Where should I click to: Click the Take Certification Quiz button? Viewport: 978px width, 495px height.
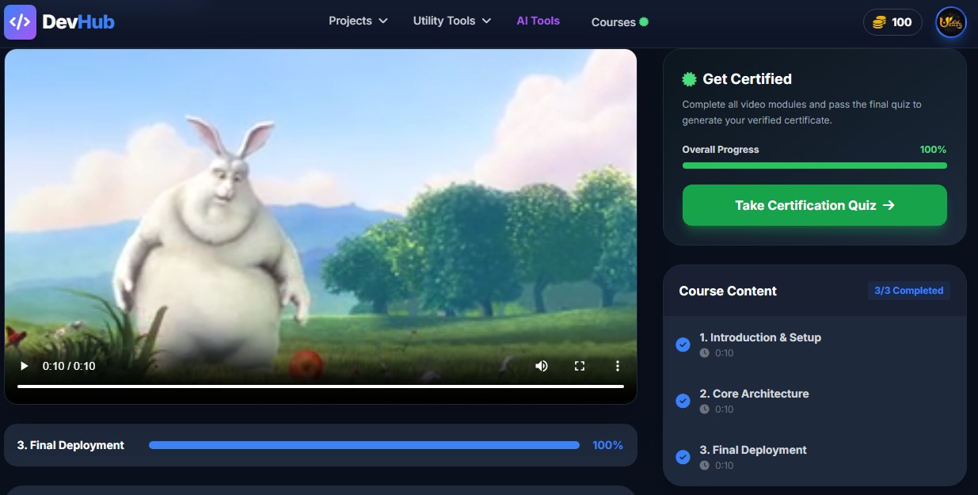pyautogui.click(x=815, y=205)
